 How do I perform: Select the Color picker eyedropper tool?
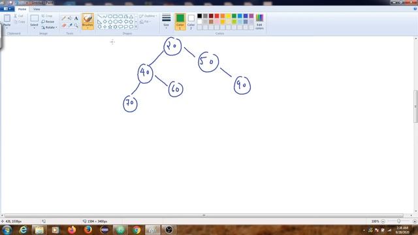pos(70,25)
